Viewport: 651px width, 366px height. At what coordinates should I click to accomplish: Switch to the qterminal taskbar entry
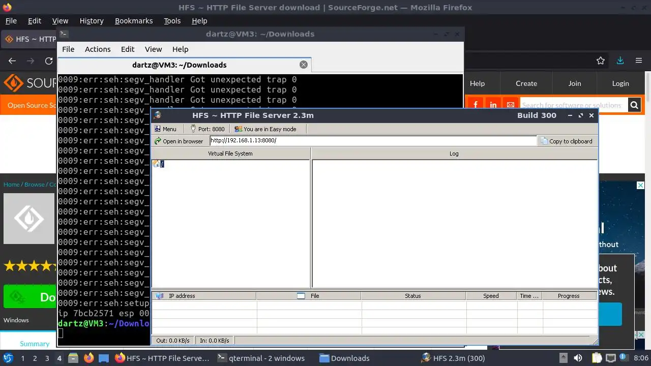[x=260, y=358]
